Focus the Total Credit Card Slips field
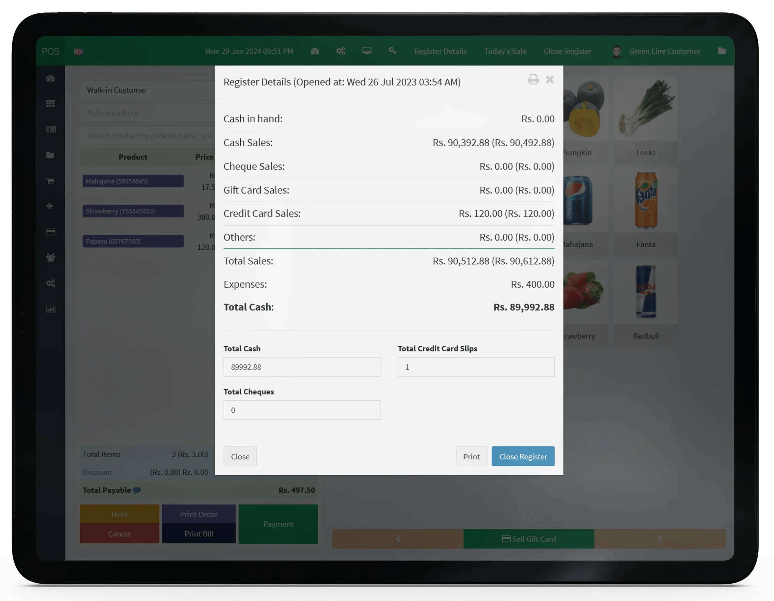 [476, 367]
